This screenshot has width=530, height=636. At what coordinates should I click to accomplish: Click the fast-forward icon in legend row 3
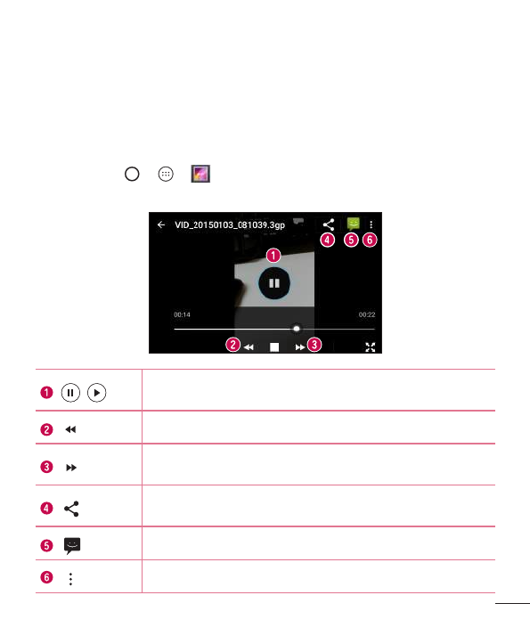point(71,468)
